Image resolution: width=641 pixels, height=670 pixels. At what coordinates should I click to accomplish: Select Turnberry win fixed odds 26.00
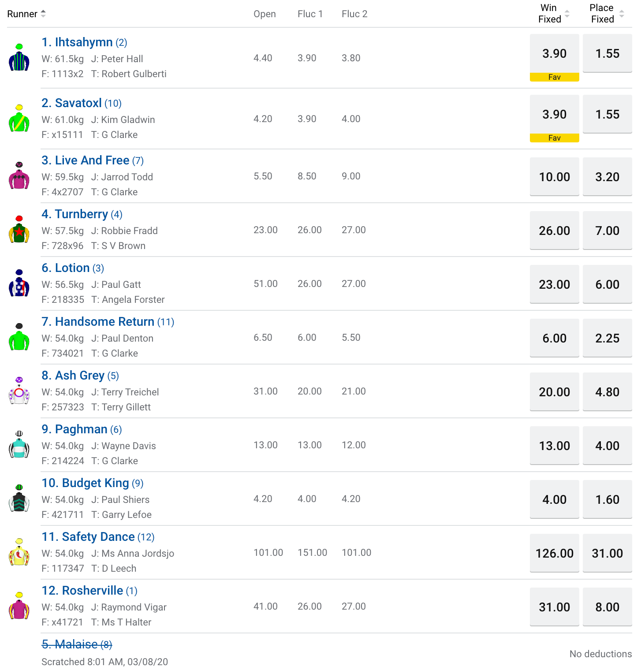click(555, 231)
